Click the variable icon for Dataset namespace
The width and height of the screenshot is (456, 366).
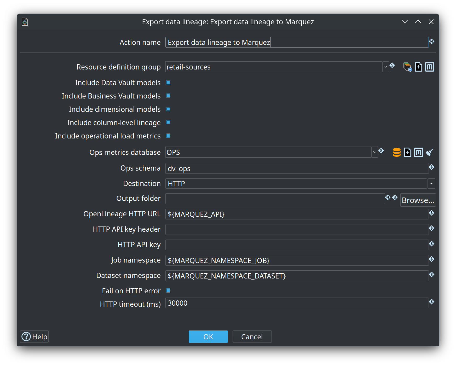(x=431, y=274)
